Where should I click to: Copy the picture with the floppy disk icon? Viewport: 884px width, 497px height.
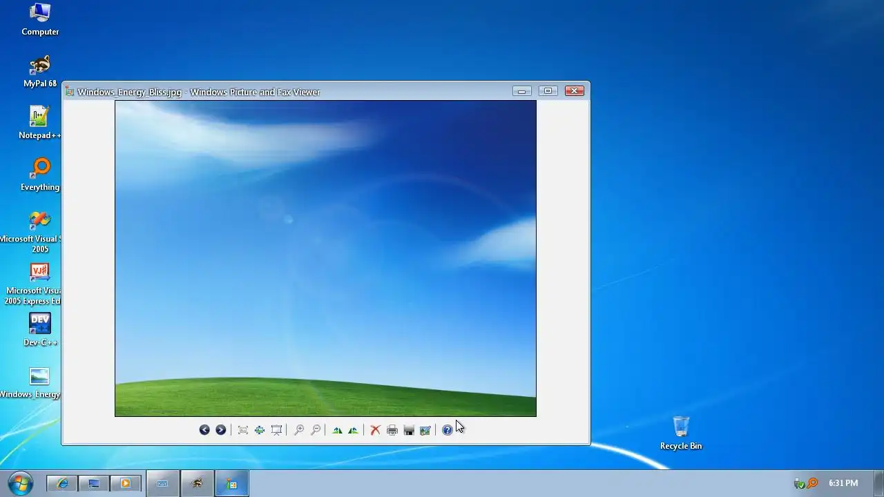[409, 430]
